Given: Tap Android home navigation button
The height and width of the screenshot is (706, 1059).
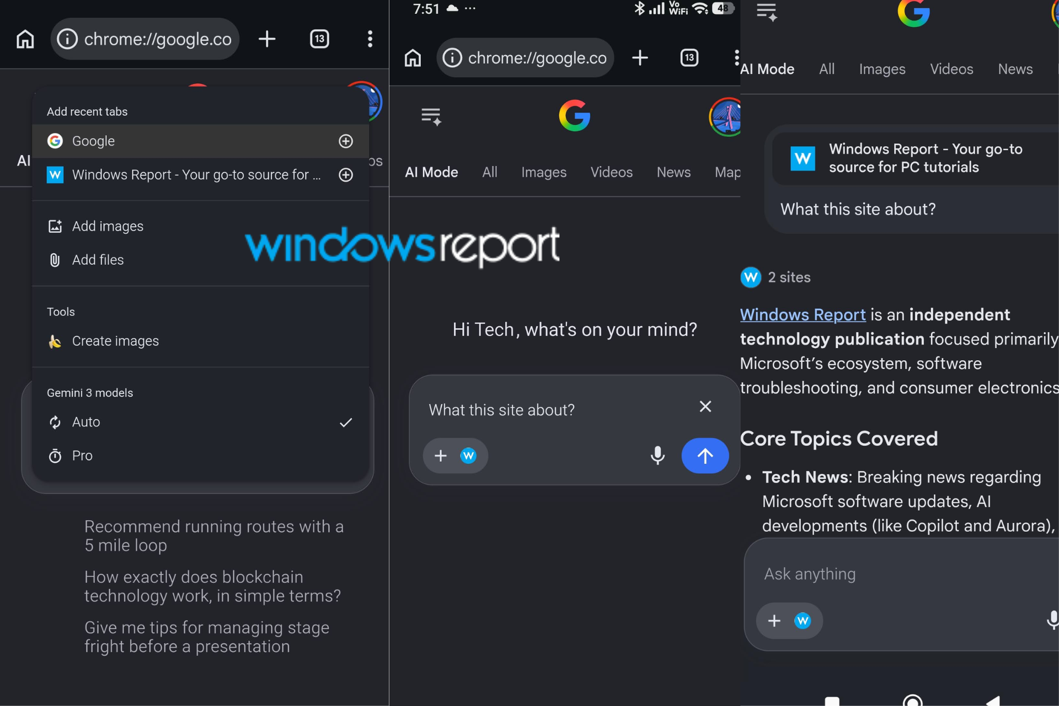Looking at the screenshot, I should point(913,700).
